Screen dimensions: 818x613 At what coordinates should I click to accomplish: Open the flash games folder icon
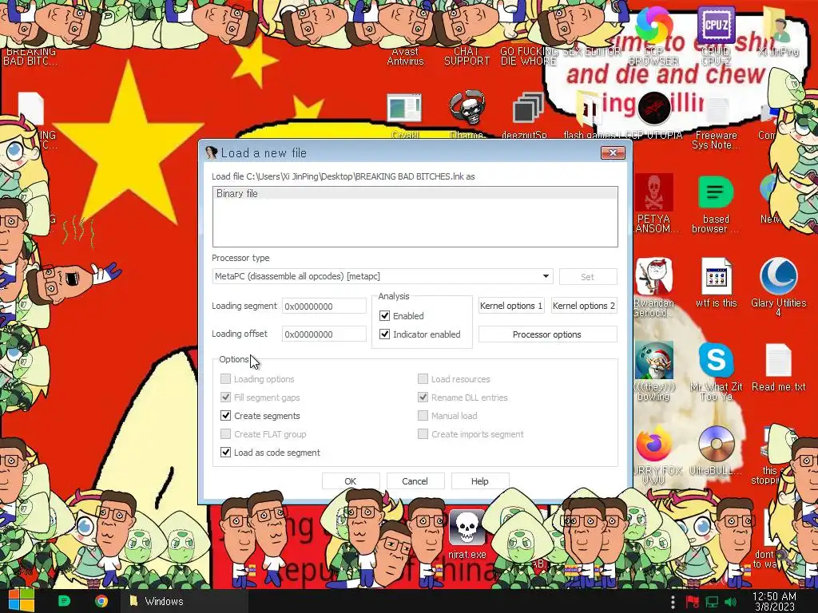click(589, 109)
